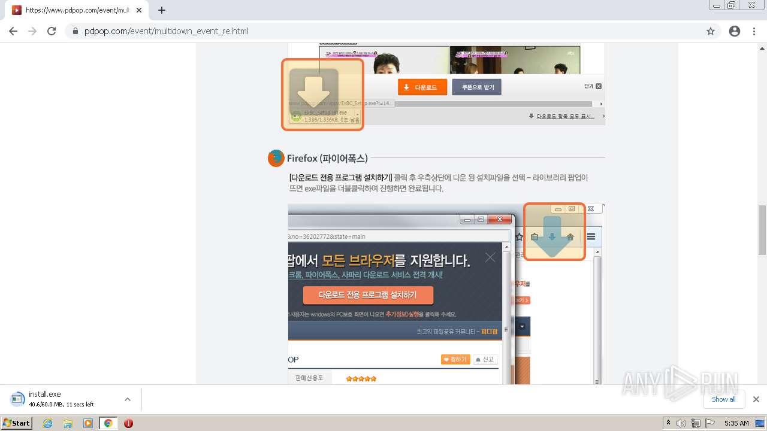Expand install.exe download options chevron

(x=128, y=399)
